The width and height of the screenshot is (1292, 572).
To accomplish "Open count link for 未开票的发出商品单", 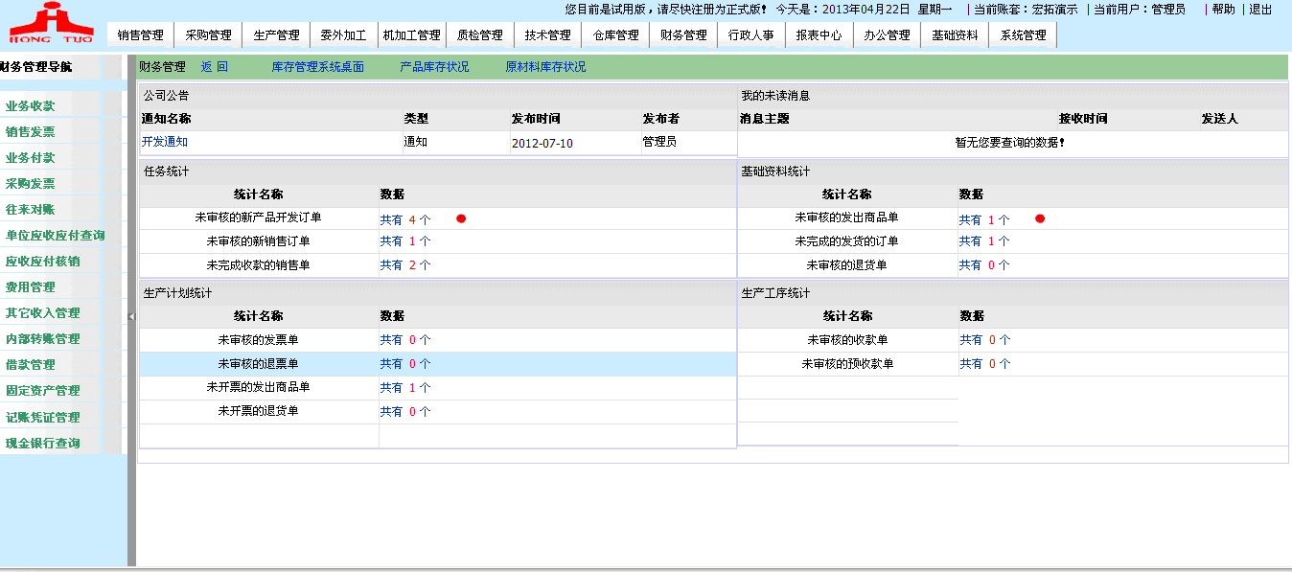I will (405, 388).
